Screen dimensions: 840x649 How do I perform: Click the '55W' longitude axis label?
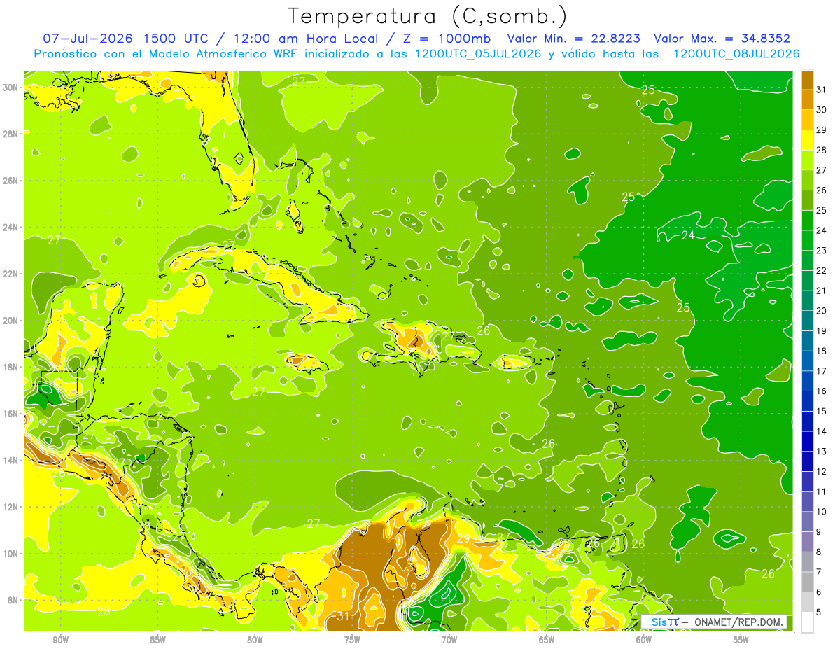coord(741,640)
